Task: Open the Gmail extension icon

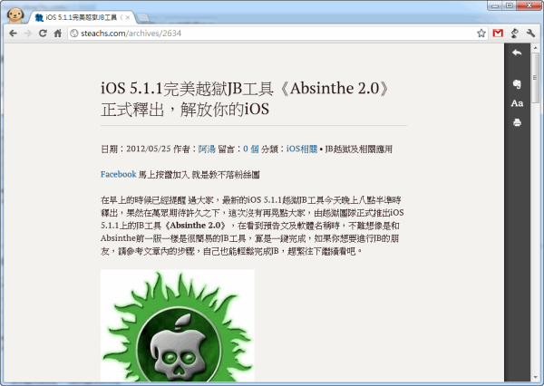Action: click(x=498, y=34)
